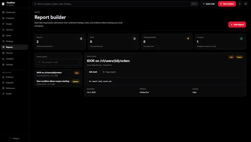Viewport: 251px width, 142px height.
Task: Click the Accepted checkmark icon
Action: [241, 39]
